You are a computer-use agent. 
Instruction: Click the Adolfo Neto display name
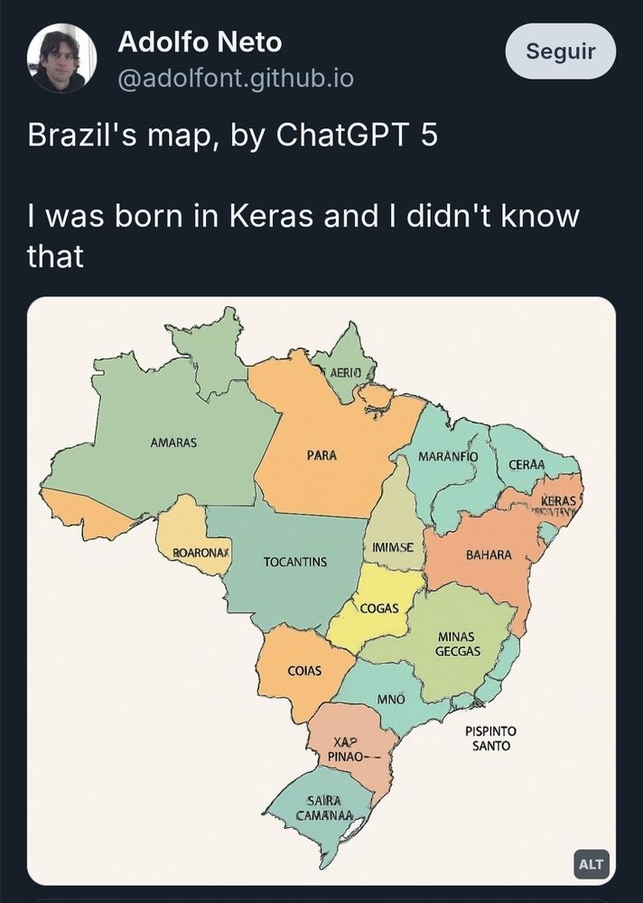click(200, 42)
